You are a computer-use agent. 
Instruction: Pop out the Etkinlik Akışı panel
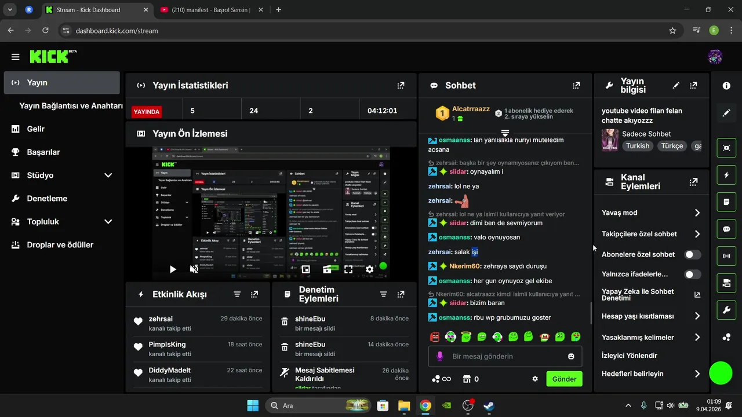coord(254,294)
